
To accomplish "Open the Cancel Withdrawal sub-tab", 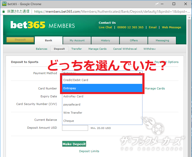I will click(x=125, y=49).
